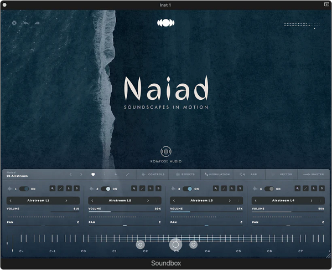
Task: Open the Airstream L1 sample browser
Action: pyautogui.click(x=38, y=201)
